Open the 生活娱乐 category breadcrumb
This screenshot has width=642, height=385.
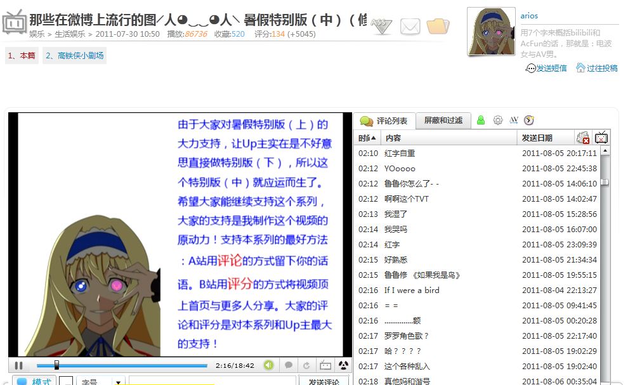[x=70, y=34]
